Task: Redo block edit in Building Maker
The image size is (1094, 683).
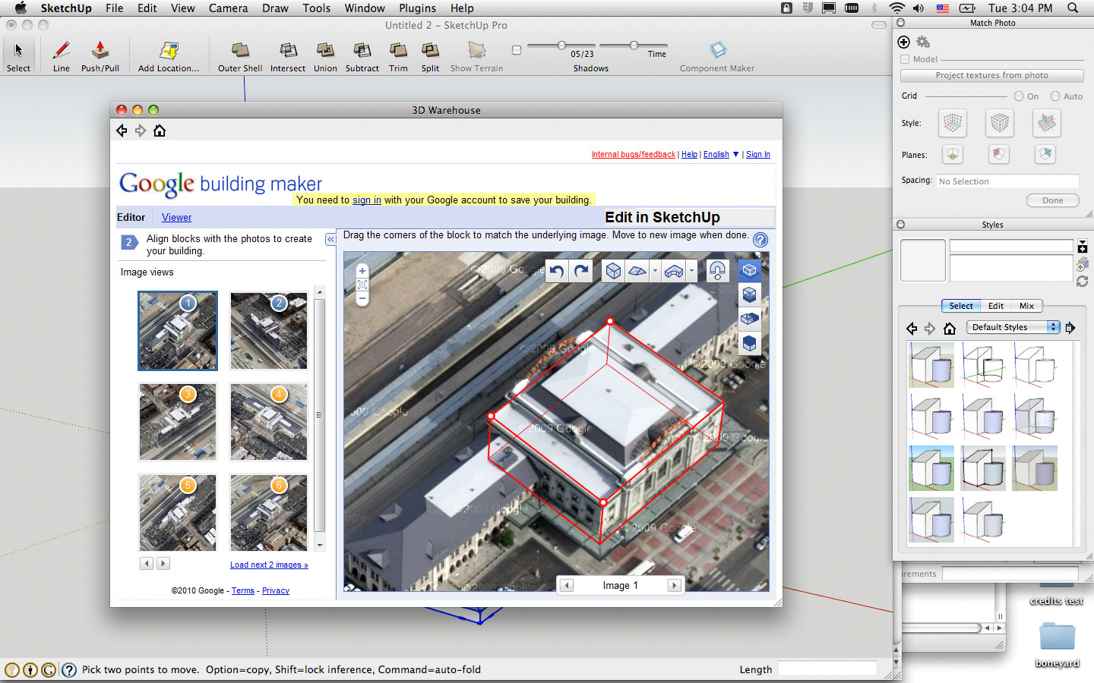Action: pos(581,271)
